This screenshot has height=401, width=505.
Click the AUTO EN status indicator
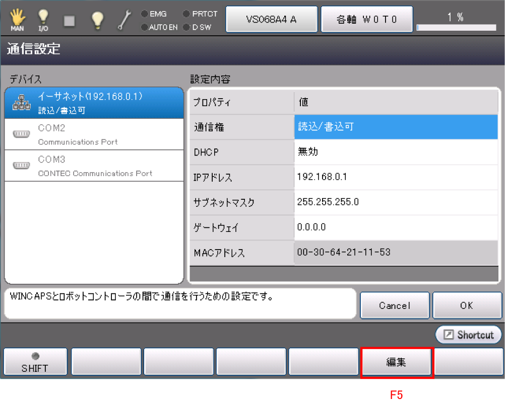pos(159,27)
